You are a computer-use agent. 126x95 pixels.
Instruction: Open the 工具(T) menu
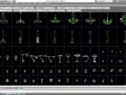point(11,3)
